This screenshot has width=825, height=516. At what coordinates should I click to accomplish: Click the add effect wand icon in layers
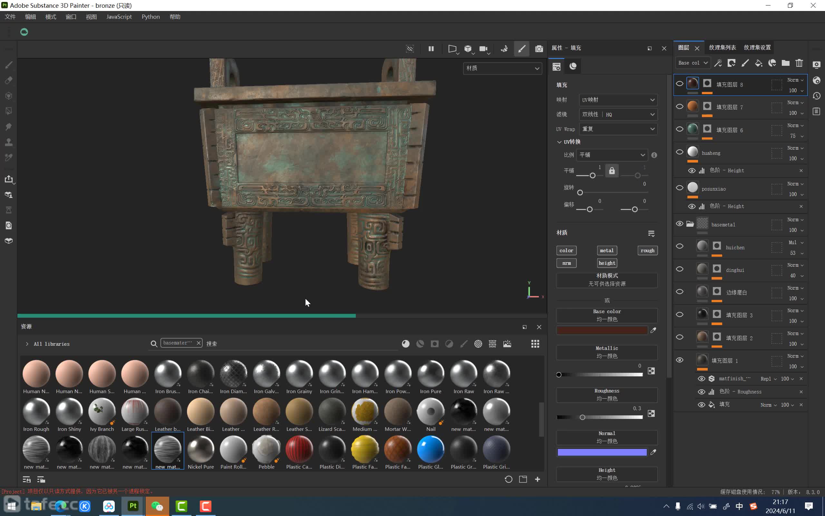tap(718, 63)
